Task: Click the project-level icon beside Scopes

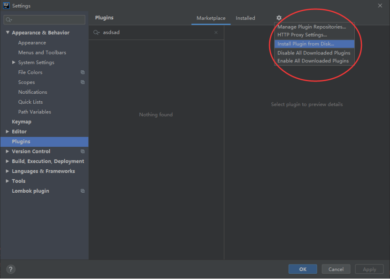Action: coord(83,82)
